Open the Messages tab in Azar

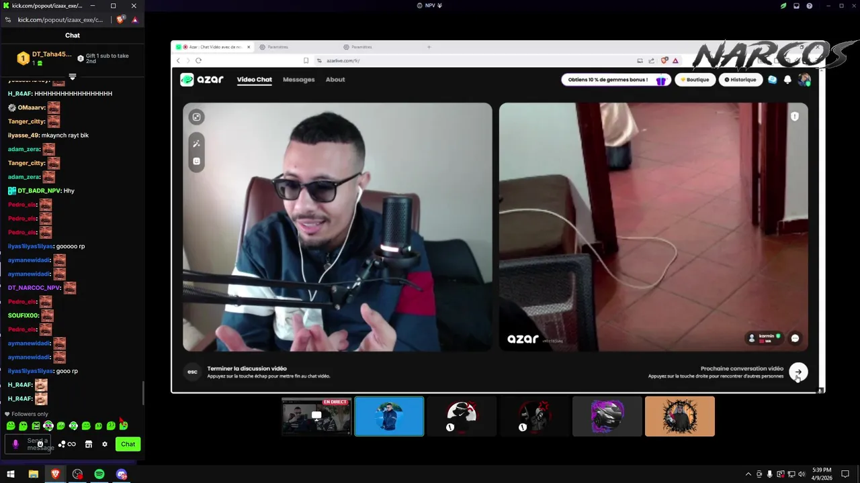point(298,79)
